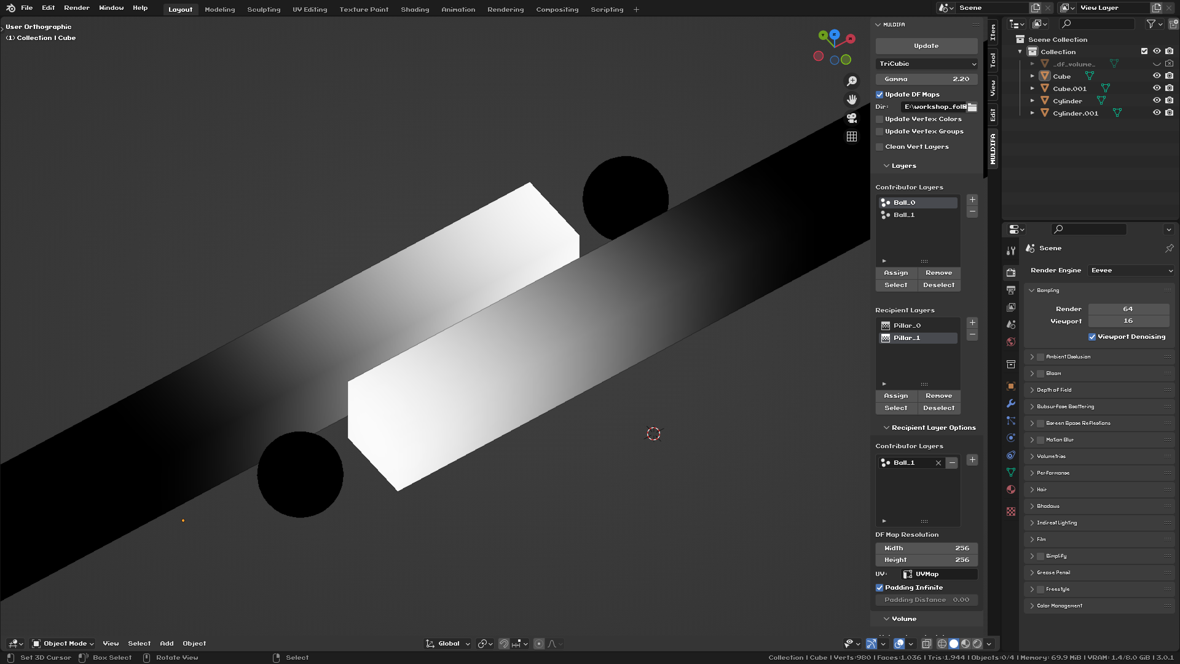This screenshot has height=664, width=1180.
Task: Adjust the Gamma value slider
Action: tap(926, 79)
